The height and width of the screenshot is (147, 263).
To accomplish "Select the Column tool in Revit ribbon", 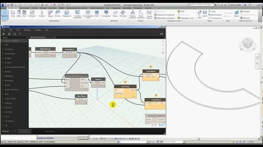I will (42, 13).
